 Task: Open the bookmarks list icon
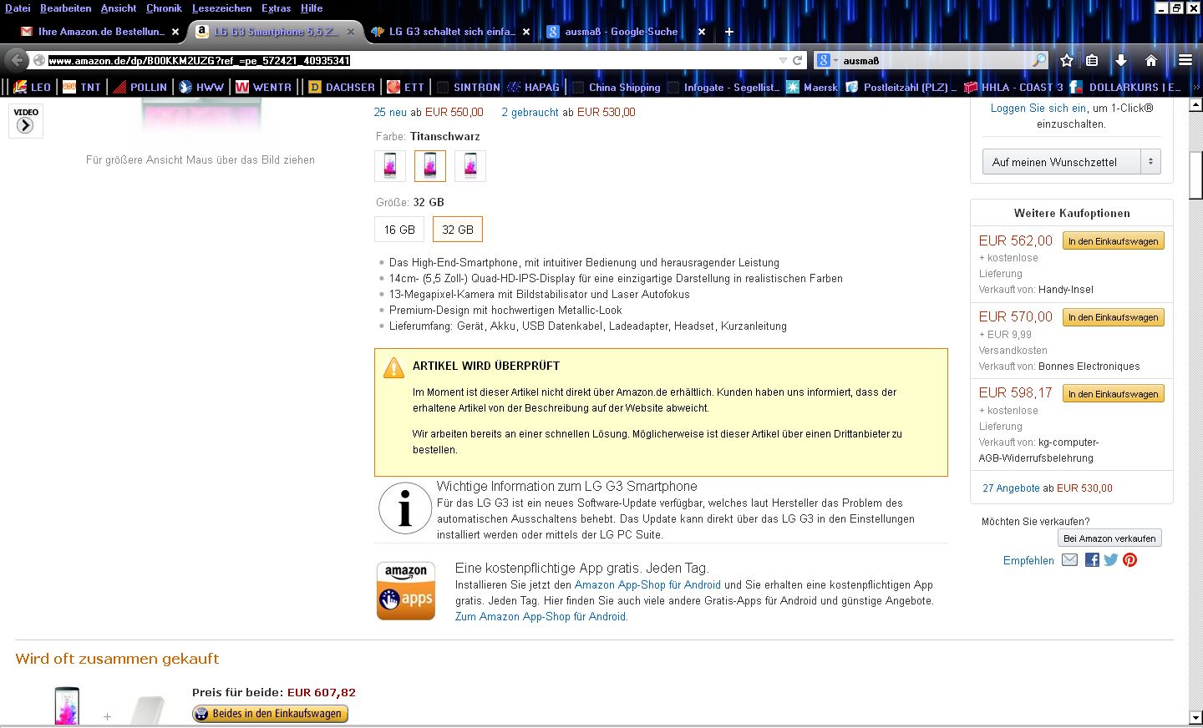pos(1092,60)
